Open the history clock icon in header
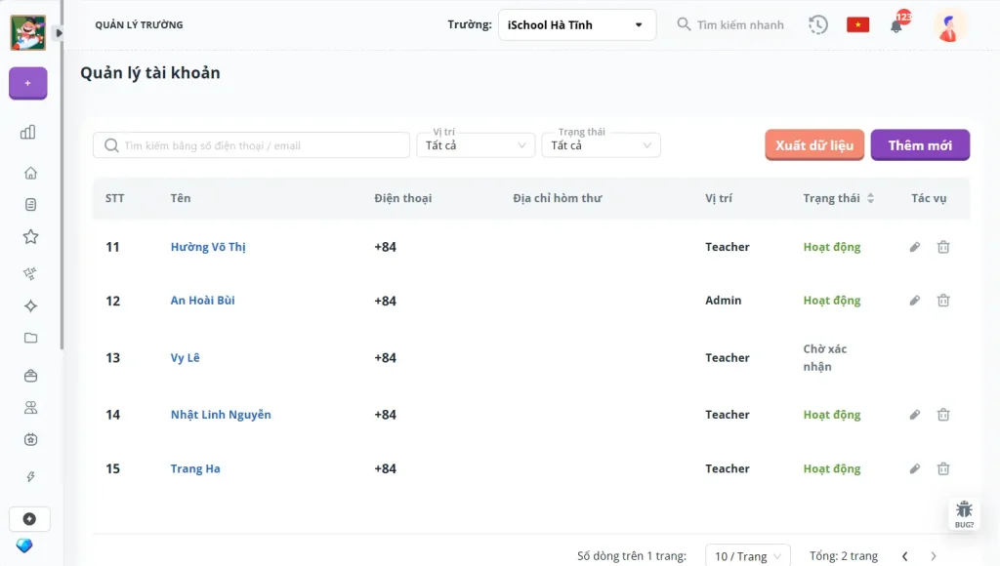This screenshot has width=1000, height=566. point(818,24)
